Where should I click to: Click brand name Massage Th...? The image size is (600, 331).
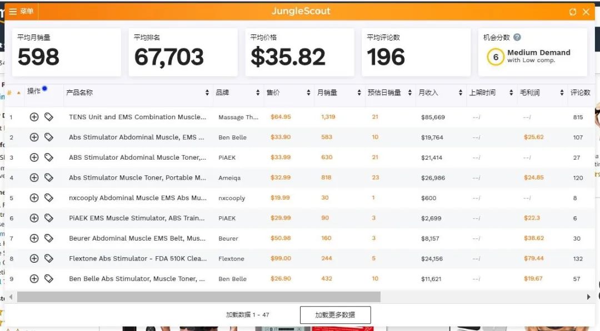point(238,117)
